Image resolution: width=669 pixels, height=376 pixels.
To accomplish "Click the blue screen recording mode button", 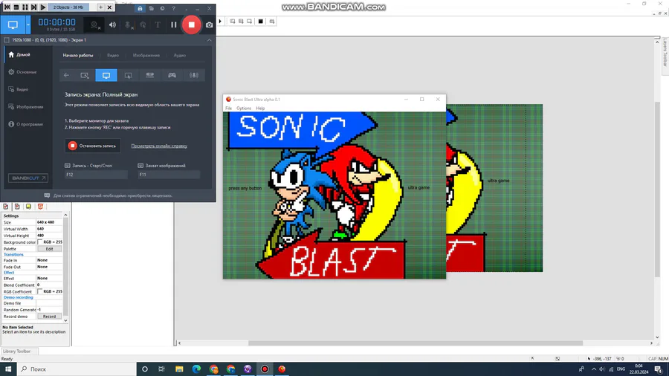I will coord(13,25).
